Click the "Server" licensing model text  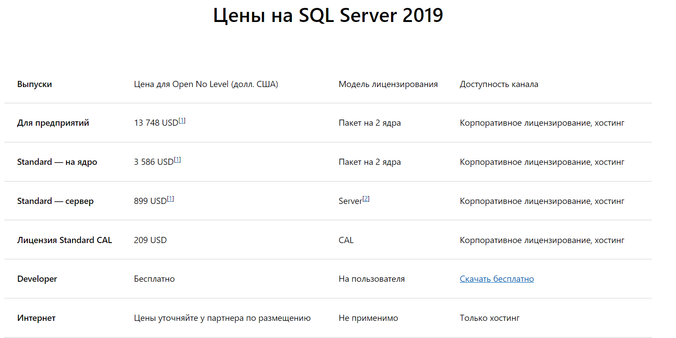[x=350, y=201]
